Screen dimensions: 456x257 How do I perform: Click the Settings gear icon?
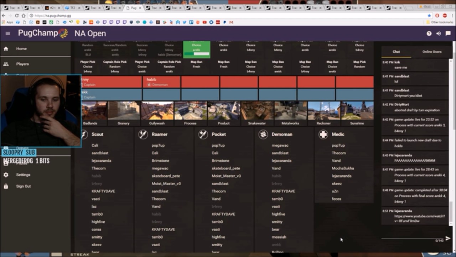[x=6, y=175]
